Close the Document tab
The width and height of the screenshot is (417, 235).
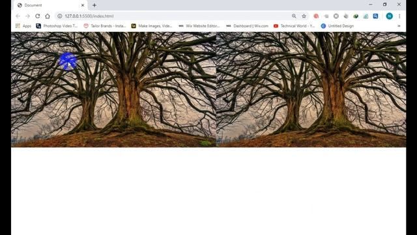tap(83, 5)
